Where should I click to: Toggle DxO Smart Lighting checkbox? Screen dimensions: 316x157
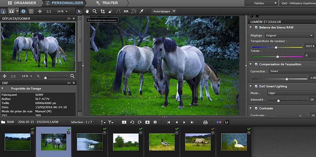[x=256, y=86]
